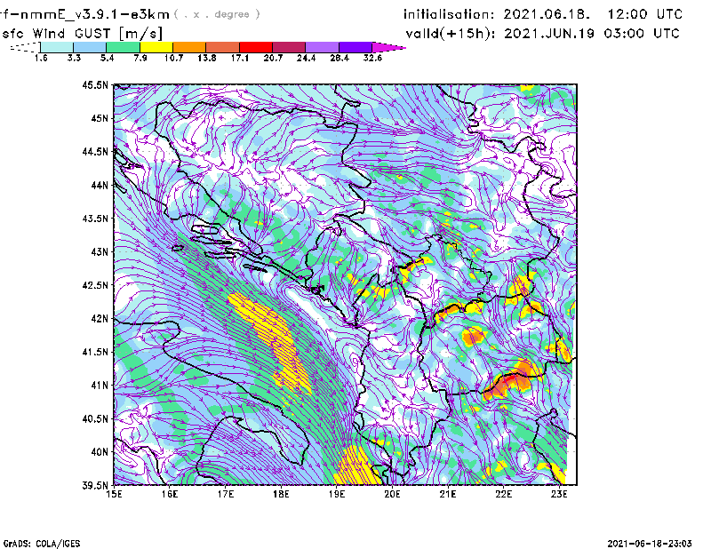Click the 40.5N latitude label

click(95, 419)
